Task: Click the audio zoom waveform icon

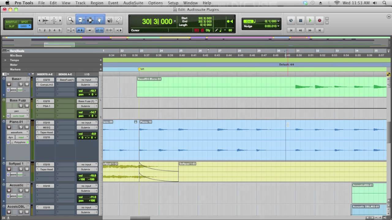Action: click(x=45, y=20)
